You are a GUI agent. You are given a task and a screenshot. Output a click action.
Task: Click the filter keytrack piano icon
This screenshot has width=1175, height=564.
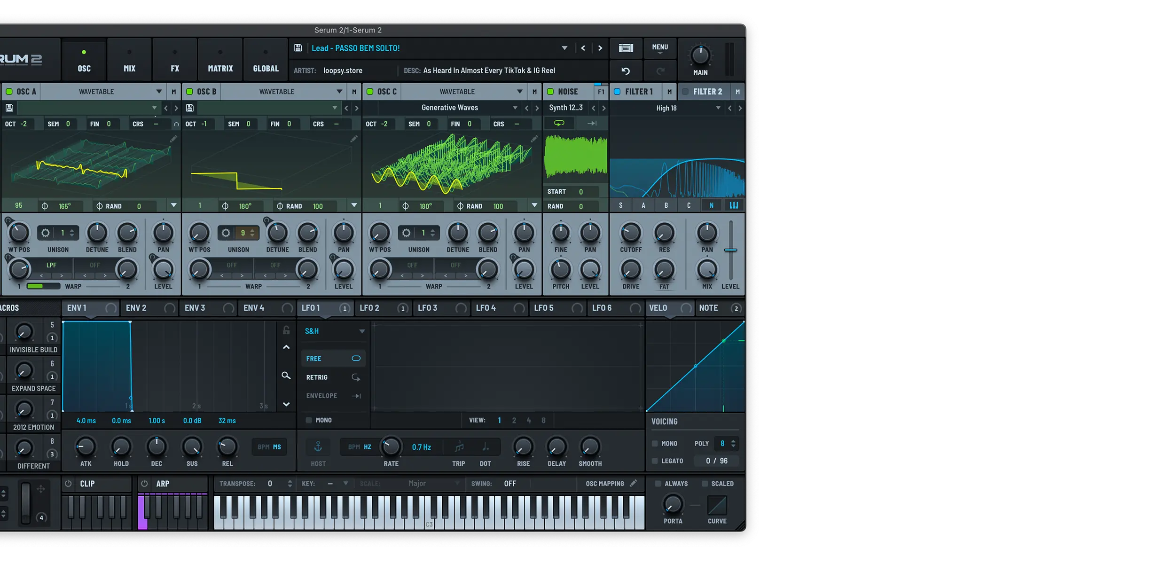click(x=734, y=205)
